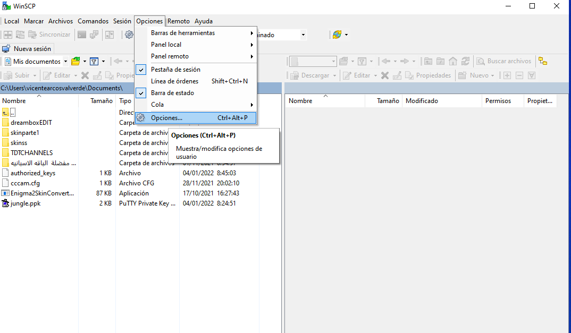
Task: Click the globe synchronize icon in toolbar
Action: click(x=337, y=35)
